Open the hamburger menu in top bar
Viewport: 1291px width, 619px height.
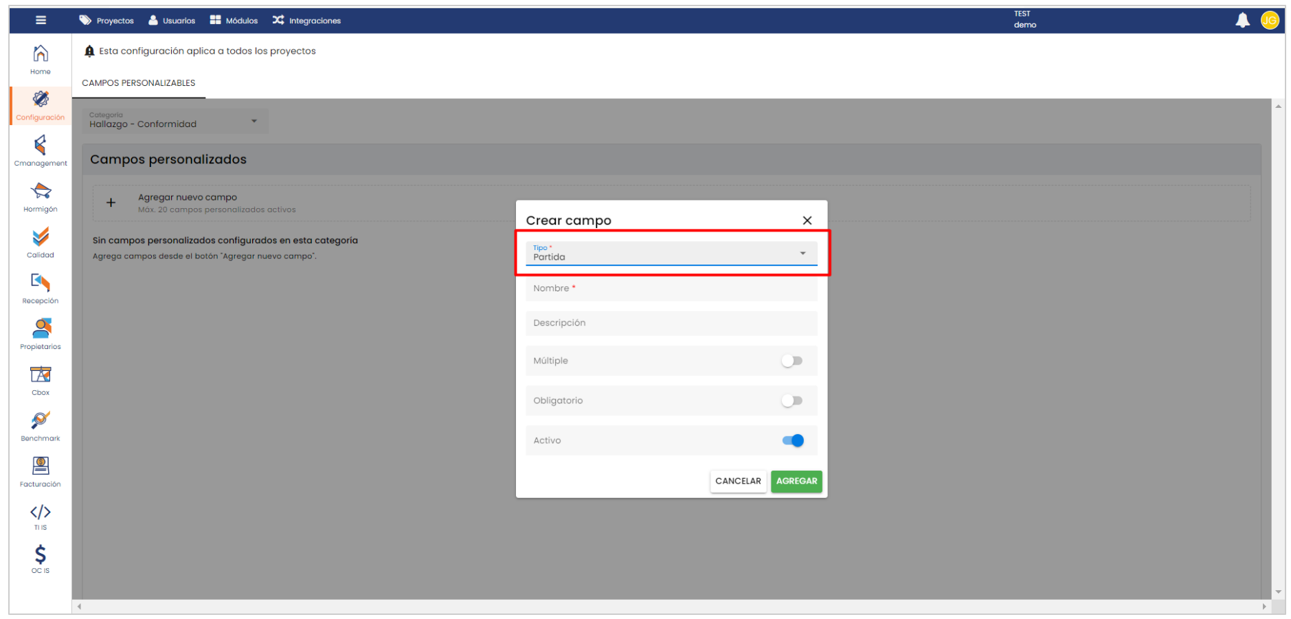(x=41, y=20)
